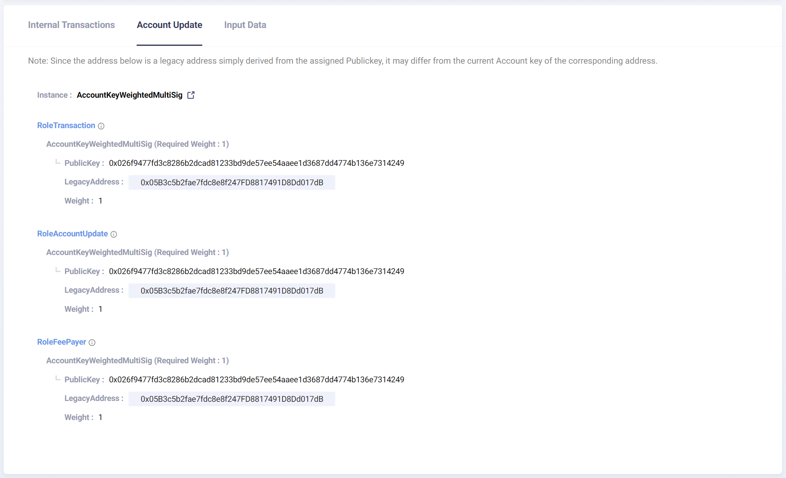Click the RoleTransaction heading link
The image size is (786, 478).
66,126
